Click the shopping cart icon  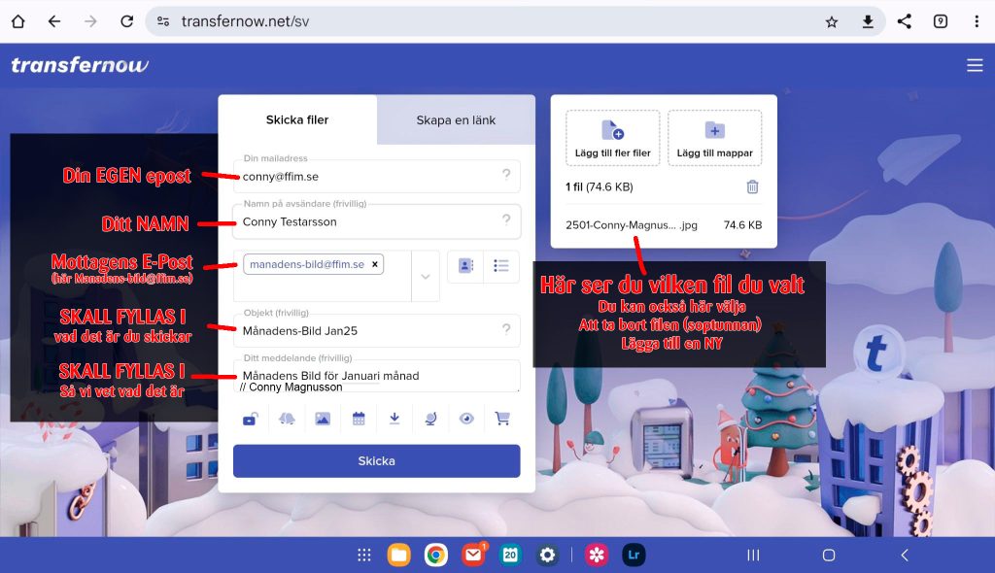pyautogui.click(x=502, y=420)
